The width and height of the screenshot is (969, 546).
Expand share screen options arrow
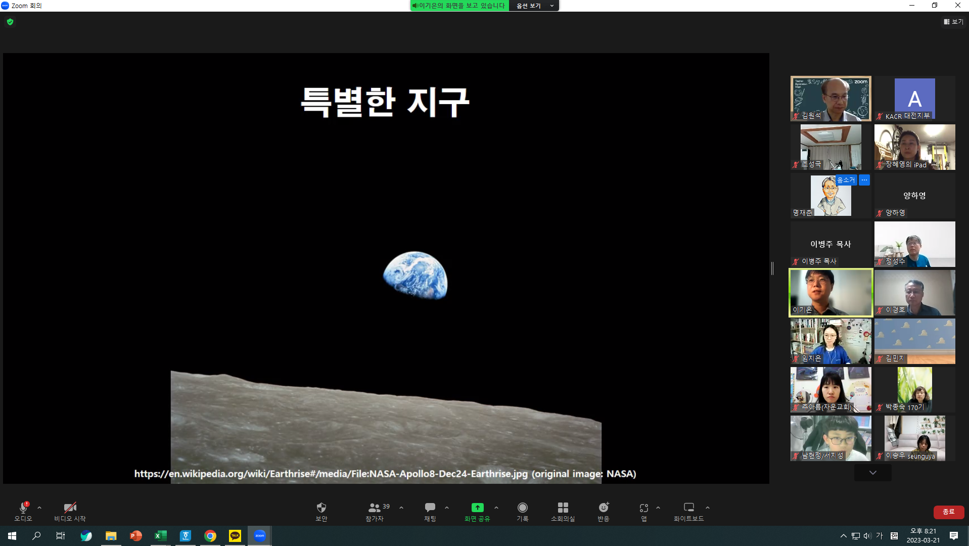pyautogui.click(x=496, y=508)
